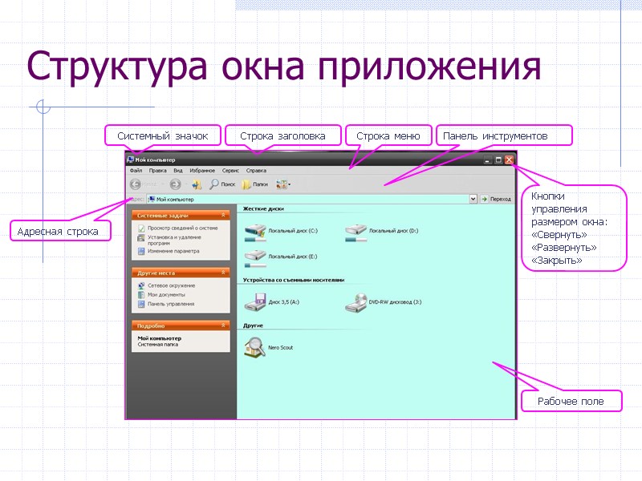Open the Избранное menu
This screenshot has height=481, width=642.
coord(201,170)
